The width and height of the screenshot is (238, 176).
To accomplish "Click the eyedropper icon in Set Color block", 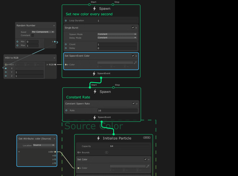I will coord(148,166).
